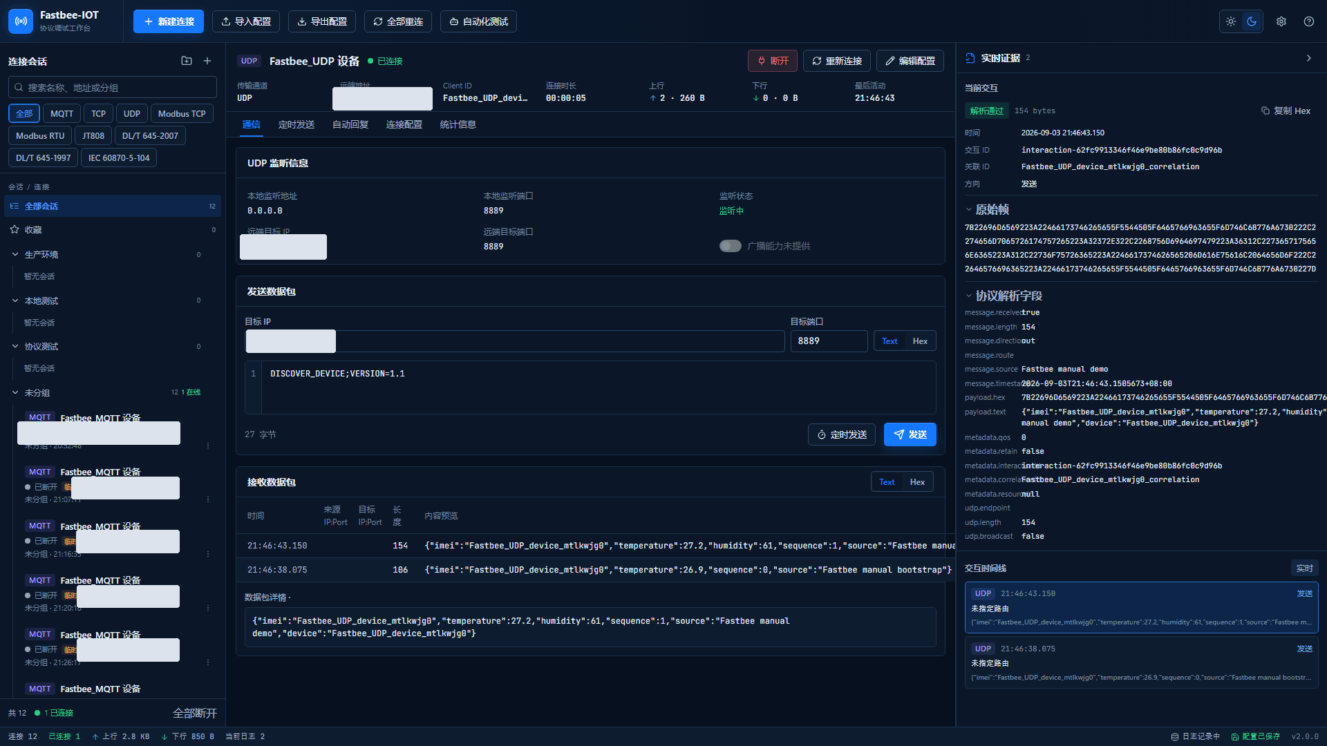Collapse the 协议解析字段 section
This screenshot has width=1327, height=746.
[968, 296]
